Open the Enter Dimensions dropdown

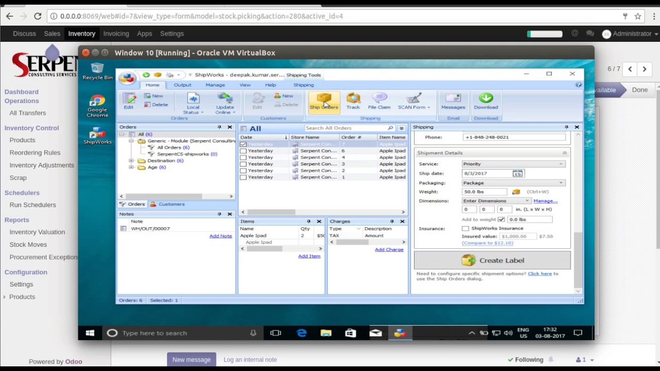[497, 201]
